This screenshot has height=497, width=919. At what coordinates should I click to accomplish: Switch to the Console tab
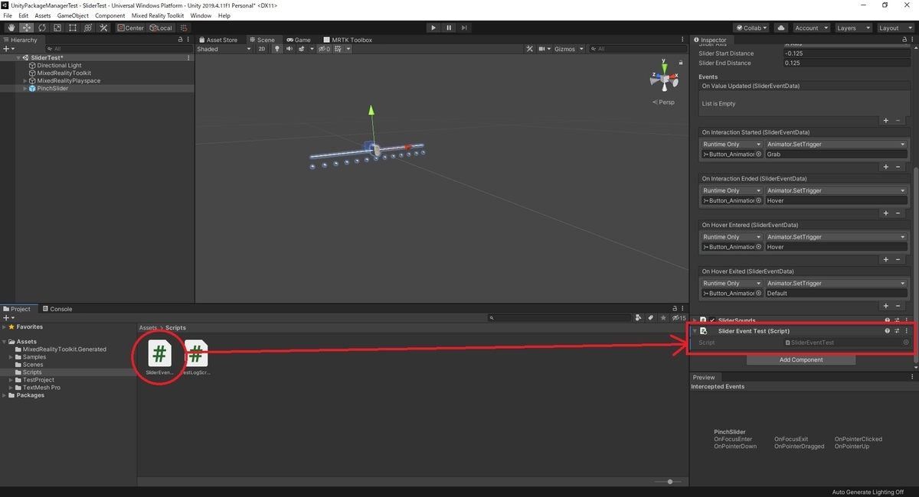pos(57,309)
